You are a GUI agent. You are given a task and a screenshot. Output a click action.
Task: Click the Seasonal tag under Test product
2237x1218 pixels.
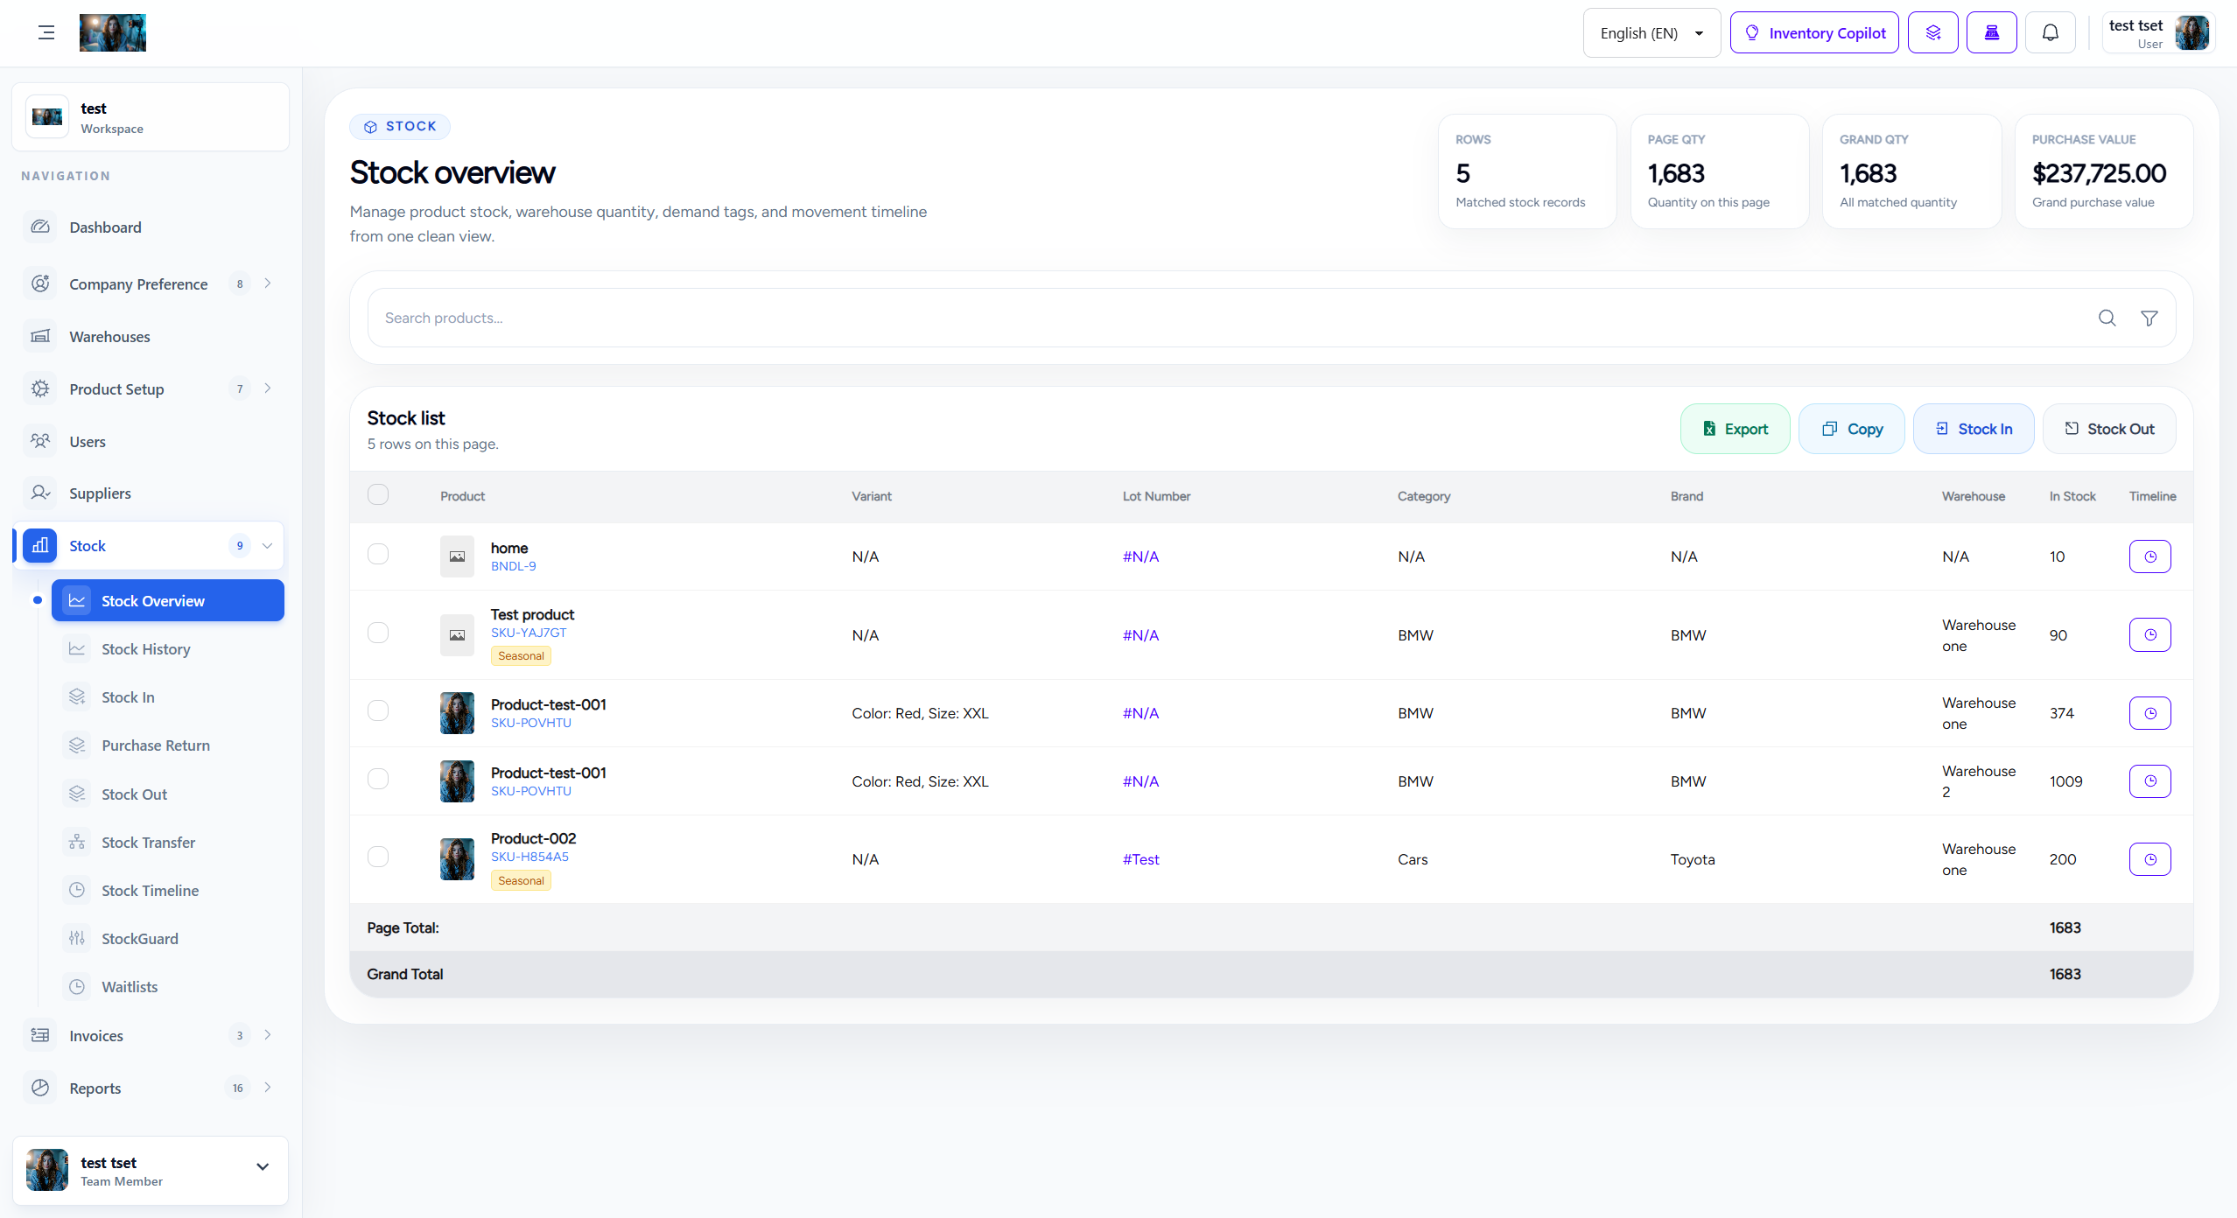click(x=521, y=656)
